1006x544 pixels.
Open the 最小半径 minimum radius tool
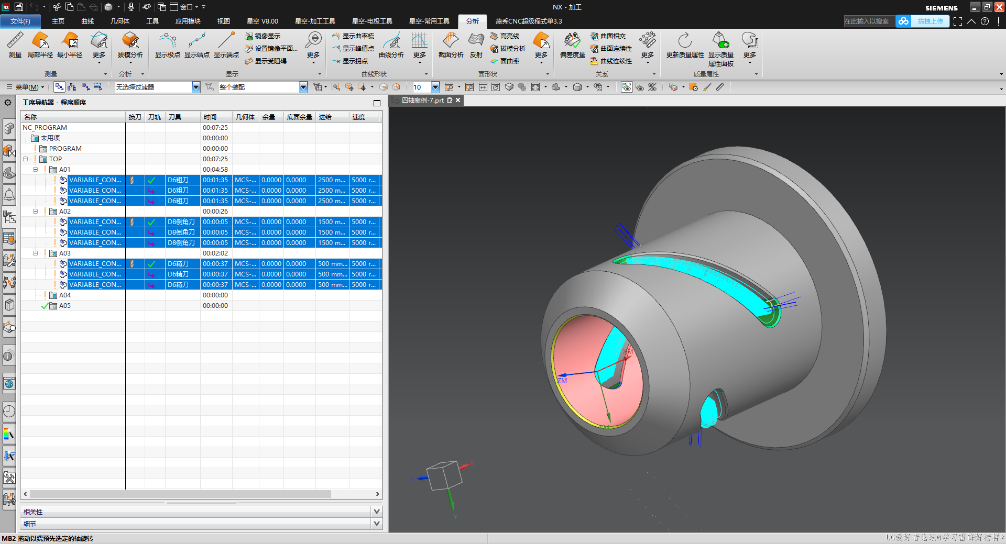[70, 45]
